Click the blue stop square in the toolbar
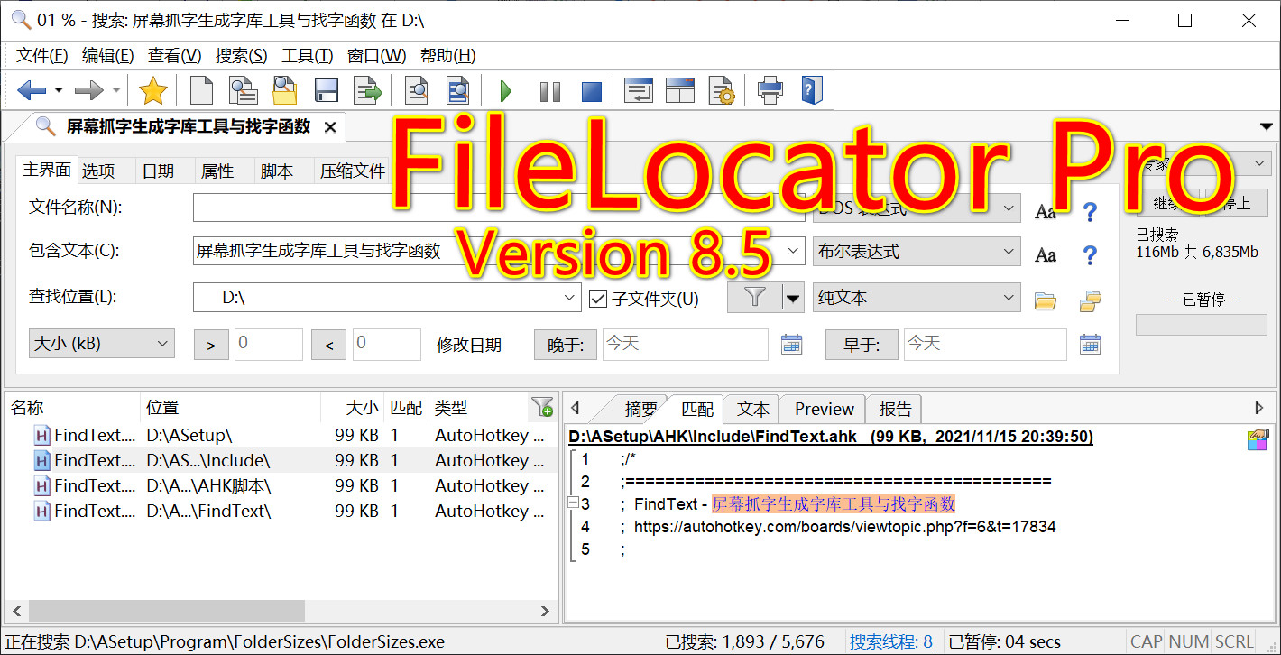Image resolution: width=1281 pixels, height=655 pixels. pos(591,91)
